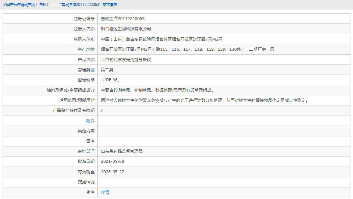
Task: Click the 型号规格 row label
Action: [86, 80]
